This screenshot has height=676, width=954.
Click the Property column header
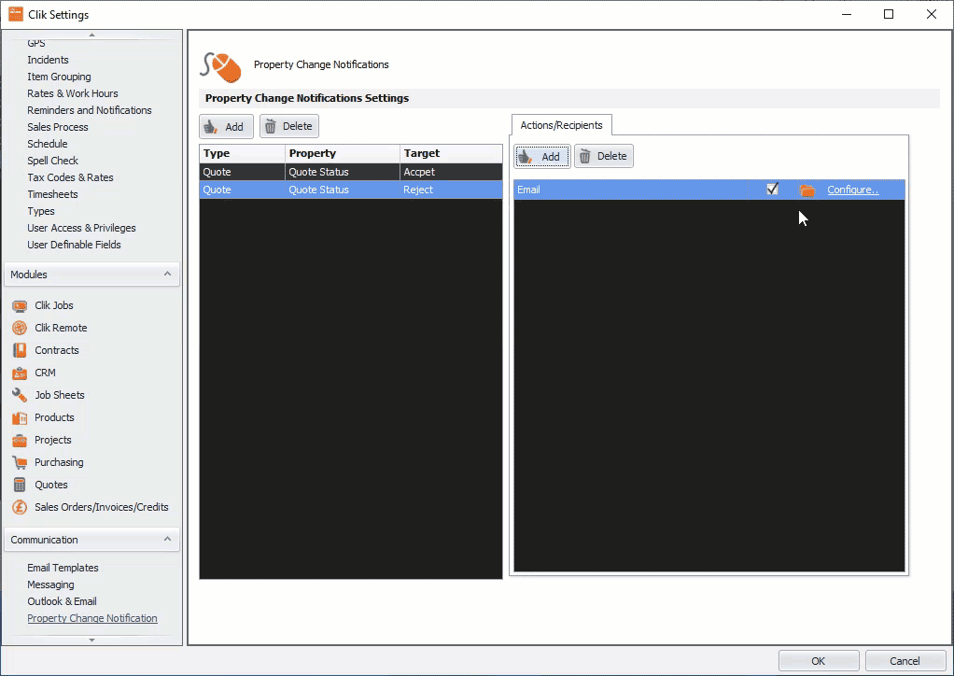pyautogui.click(x=343, y=153)
